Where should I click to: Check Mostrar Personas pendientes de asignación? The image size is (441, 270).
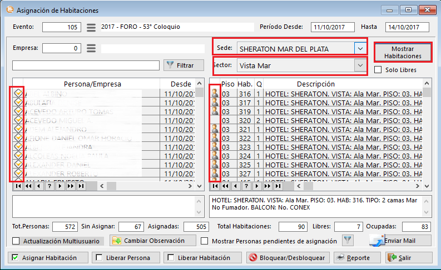(205, 241)
